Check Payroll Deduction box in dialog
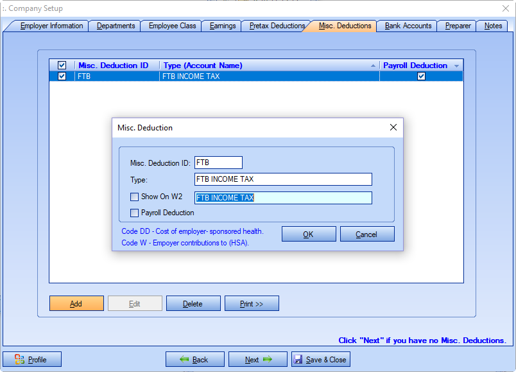This screenshot has width=516, height=372. click(x=135, y=213)
